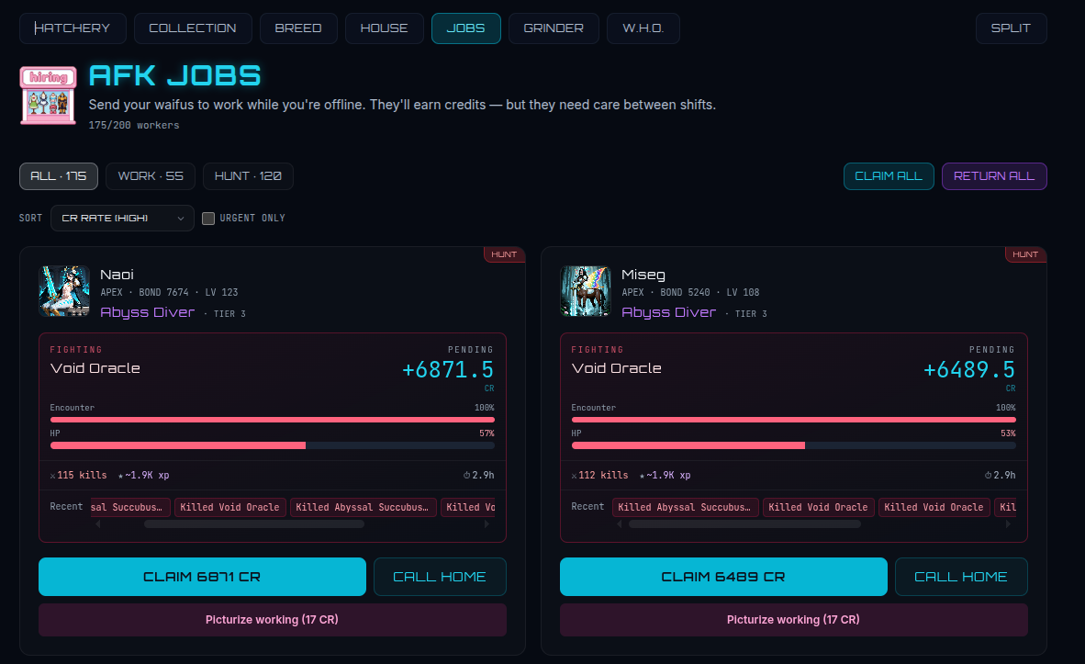
Task: Open the CR Rate (High) sort dropdown
Action: [x=122, y=218]
